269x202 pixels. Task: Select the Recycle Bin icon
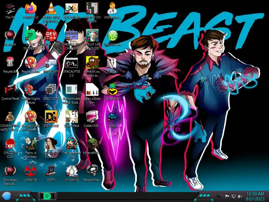10,62
